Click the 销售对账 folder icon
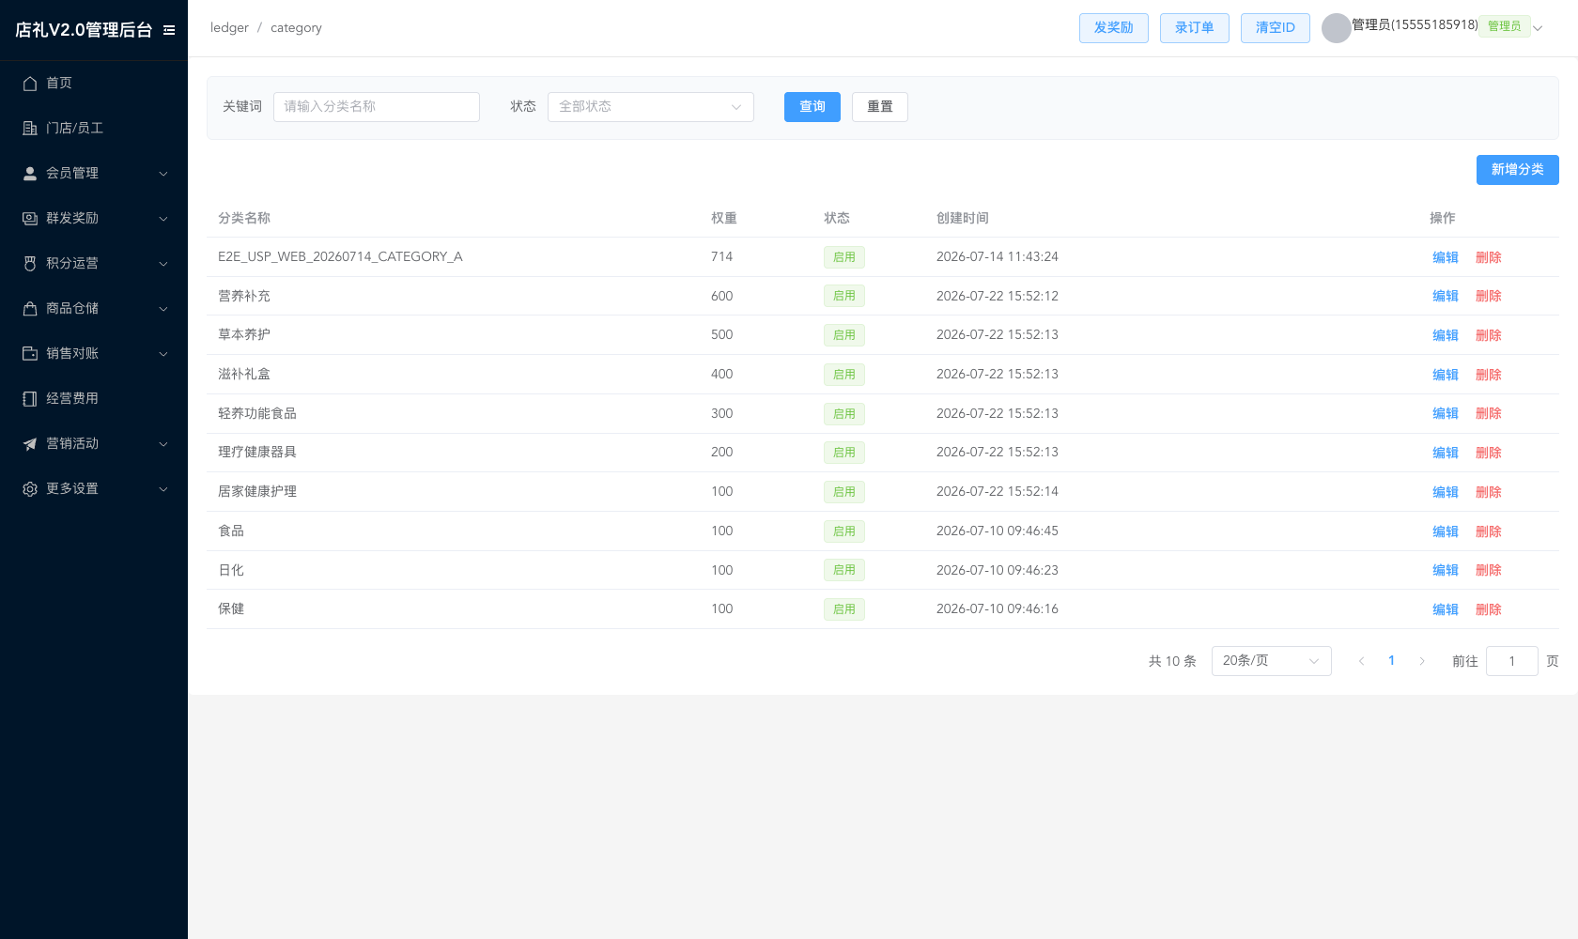This screenshot has width=1578, height=939. 30,354
